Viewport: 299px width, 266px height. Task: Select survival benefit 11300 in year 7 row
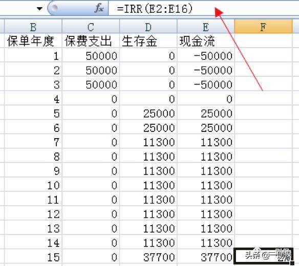tap(148, 141)
